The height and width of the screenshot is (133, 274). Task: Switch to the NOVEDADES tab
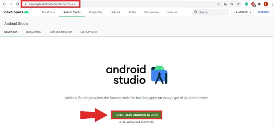(34, 32)
